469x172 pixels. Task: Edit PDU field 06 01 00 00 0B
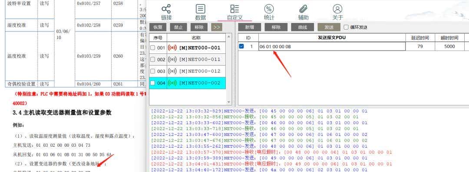(x=332, y=46)
